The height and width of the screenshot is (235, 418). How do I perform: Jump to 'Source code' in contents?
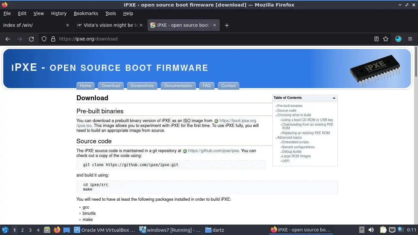pyautogui.click(x=287, y=110)
